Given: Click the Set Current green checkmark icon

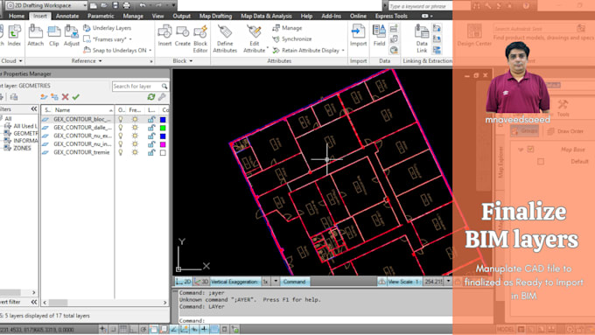Looking at the screenshot, I should (76, 97).
